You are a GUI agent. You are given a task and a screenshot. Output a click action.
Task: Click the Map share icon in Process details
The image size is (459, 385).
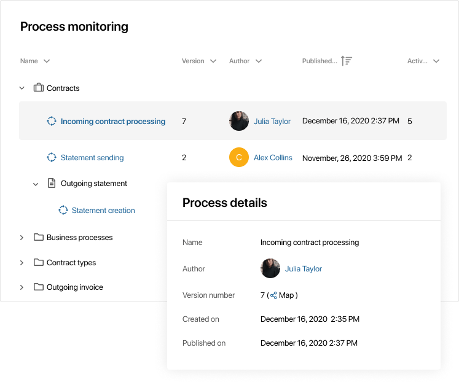273,295
